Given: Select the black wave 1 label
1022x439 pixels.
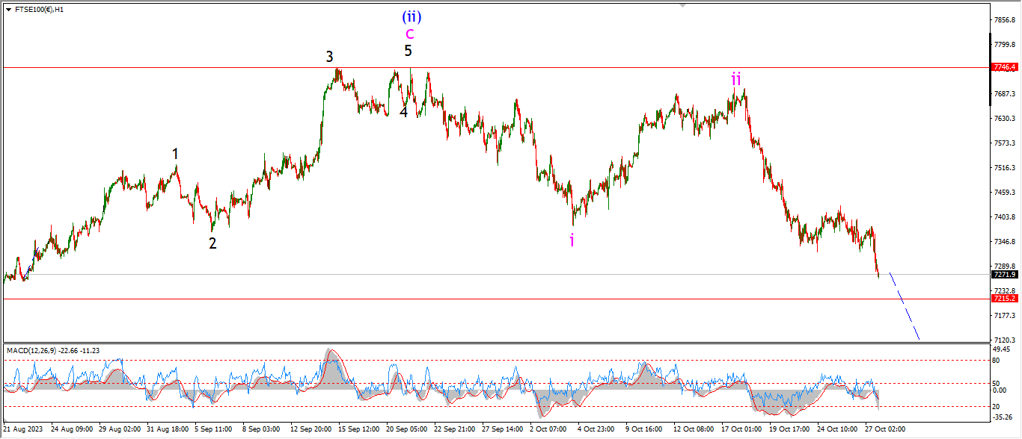Looking at the screenshot, I should click(175, 154).
